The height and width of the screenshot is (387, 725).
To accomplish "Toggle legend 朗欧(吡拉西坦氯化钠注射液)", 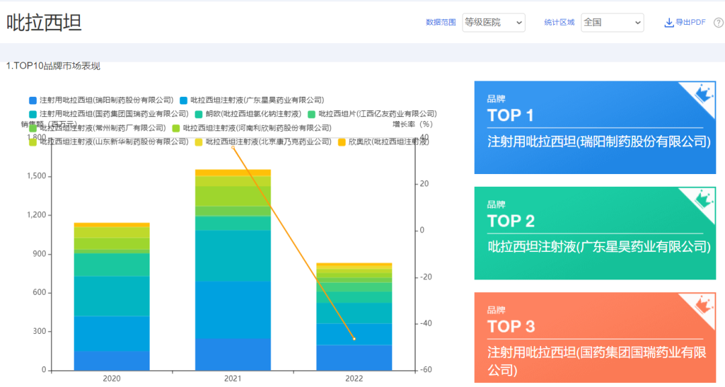I will click(248, 114).
